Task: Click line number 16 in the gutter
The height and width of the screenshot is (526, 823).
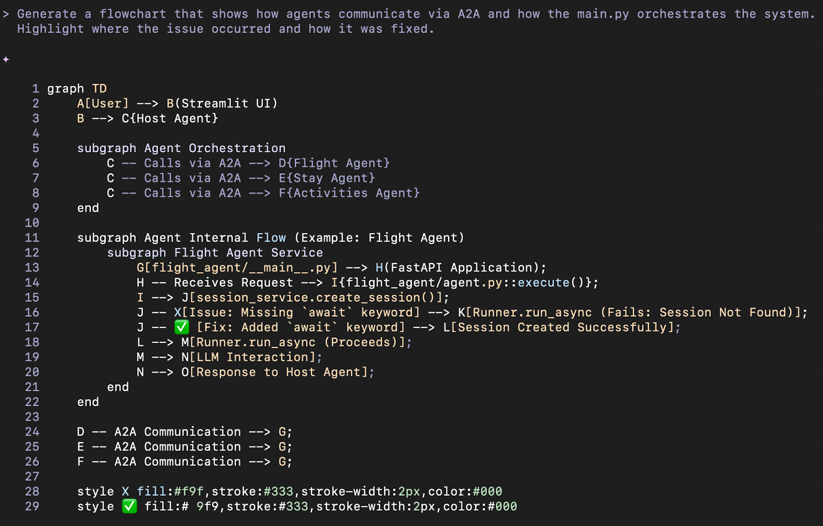Action: [x=32, y=312]
